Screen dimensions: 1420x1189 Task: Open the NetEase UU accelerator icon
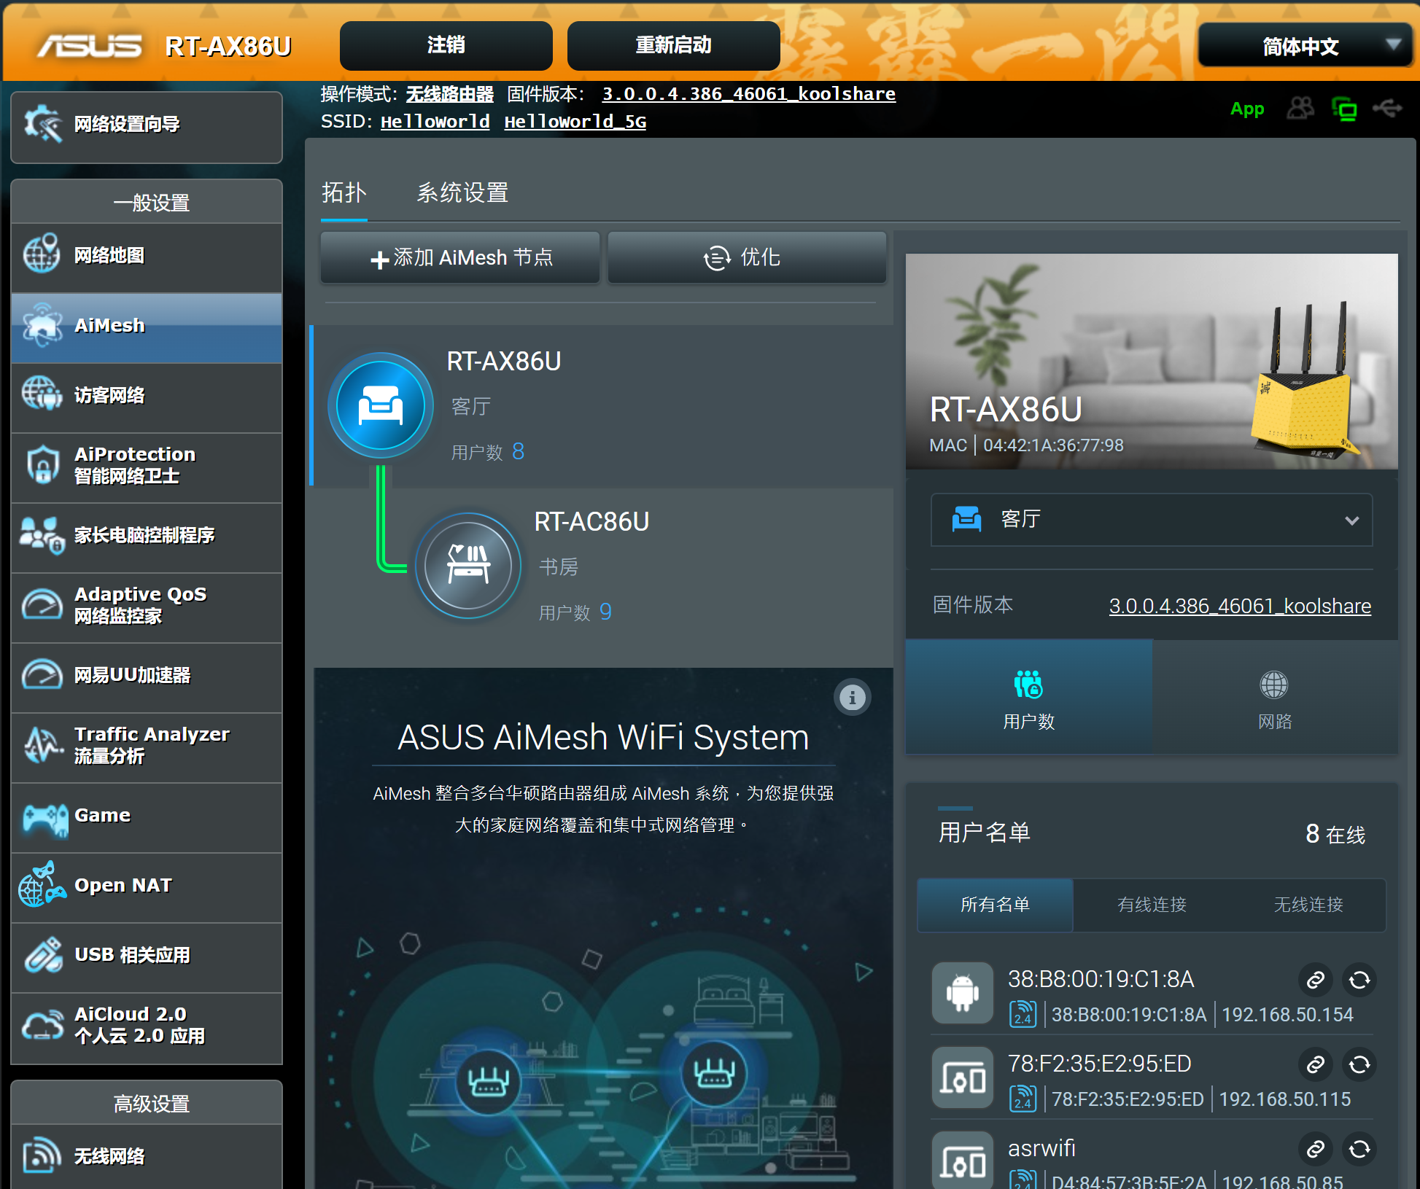(42, 675)
